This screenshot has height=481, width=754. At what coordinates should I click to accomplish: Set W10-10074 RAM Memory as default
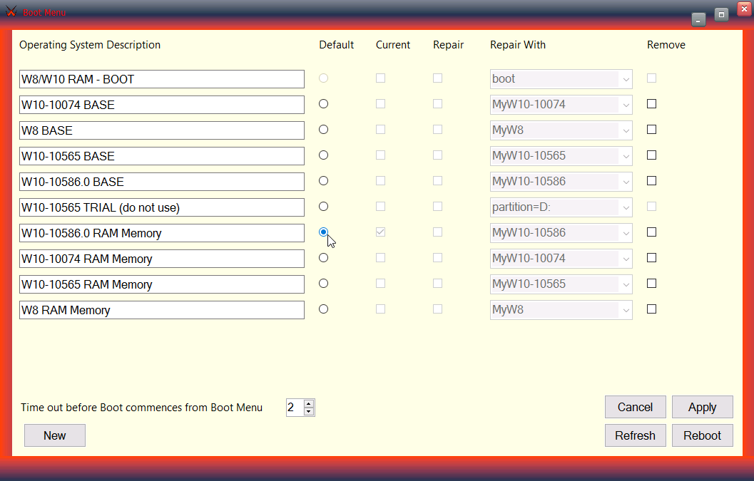pos(324,258)
